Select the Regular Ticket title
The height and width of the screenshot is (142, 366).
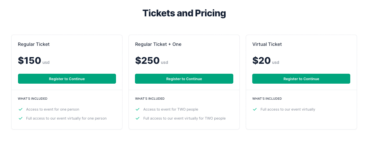tap(34, 44)
